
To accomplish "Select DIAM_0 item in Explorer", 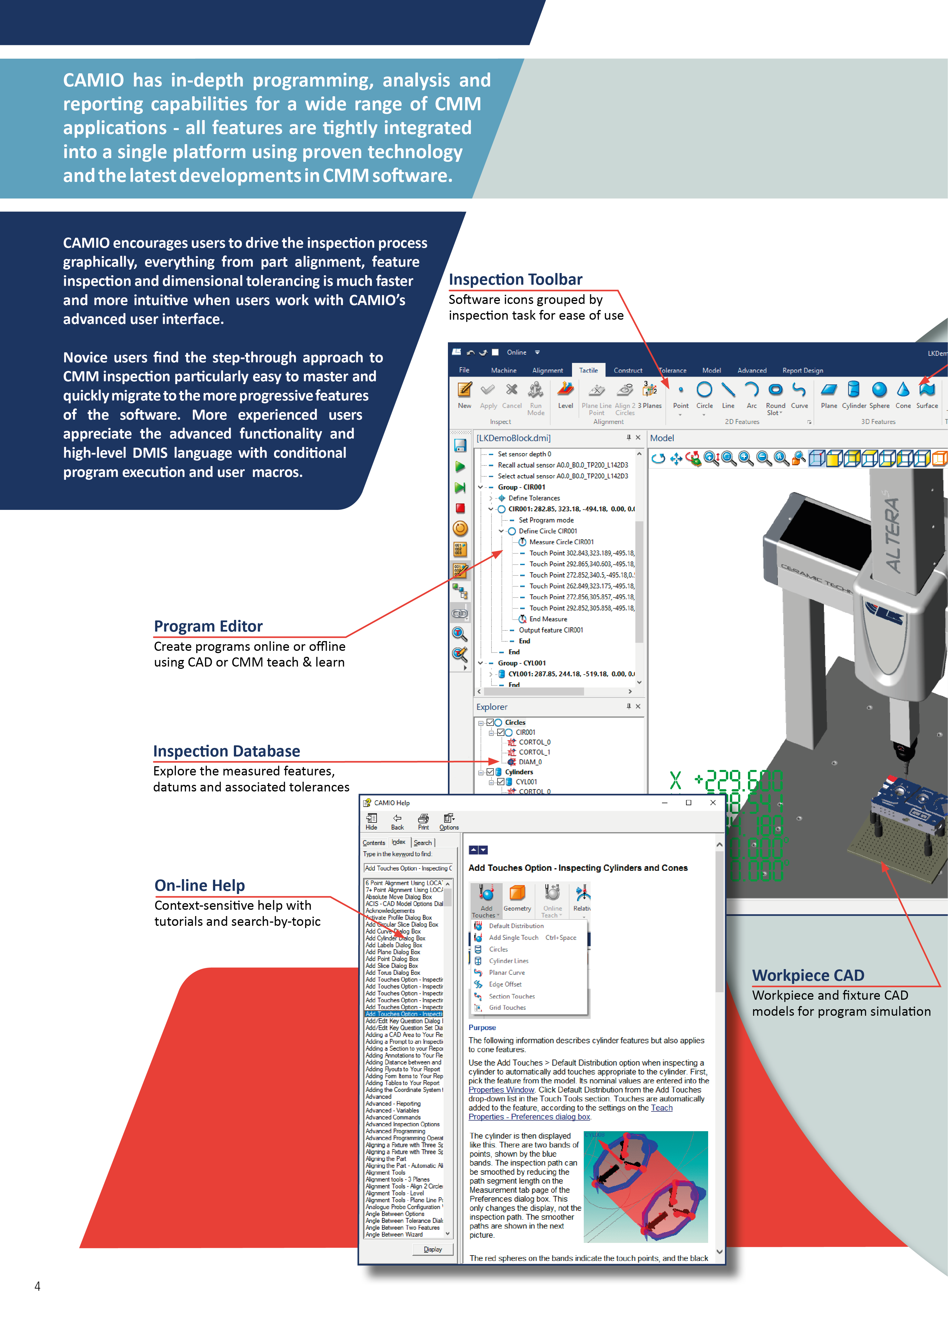I will [530, 762].
